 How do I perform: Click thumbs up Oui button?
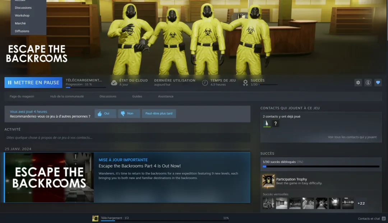pyautogui.click(x=105, y=113)
